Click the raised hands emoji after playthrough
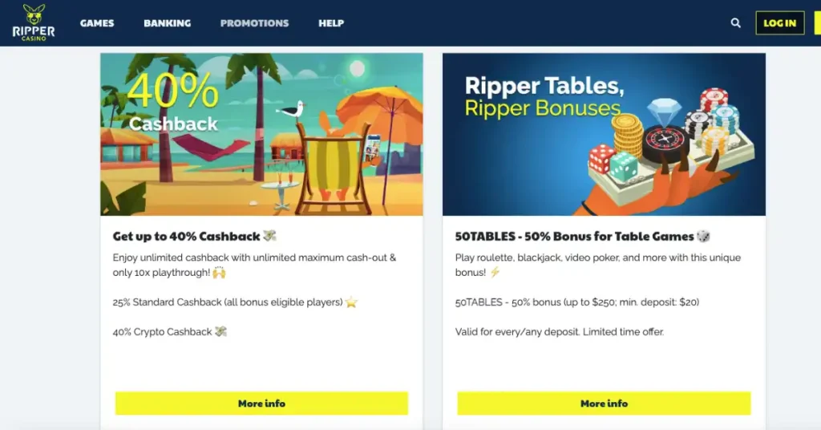 pyautogui.click(x=219, y=272)
